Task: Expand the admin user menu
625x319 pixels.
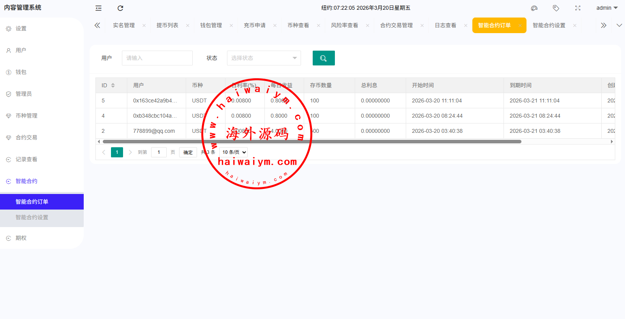Action: (x=607, y=8)
